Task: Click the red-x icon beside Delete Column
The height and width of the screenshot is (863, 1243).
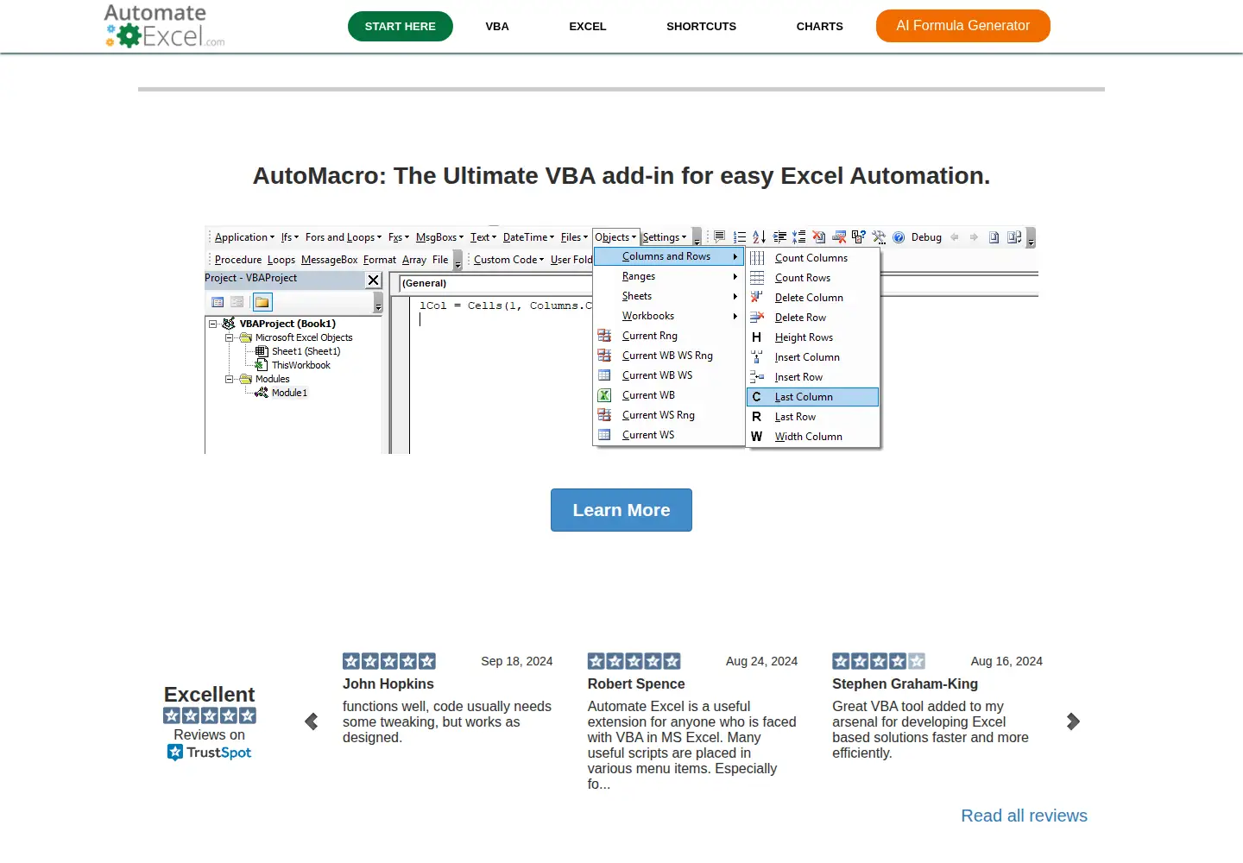Action: [x=757, y=298]
